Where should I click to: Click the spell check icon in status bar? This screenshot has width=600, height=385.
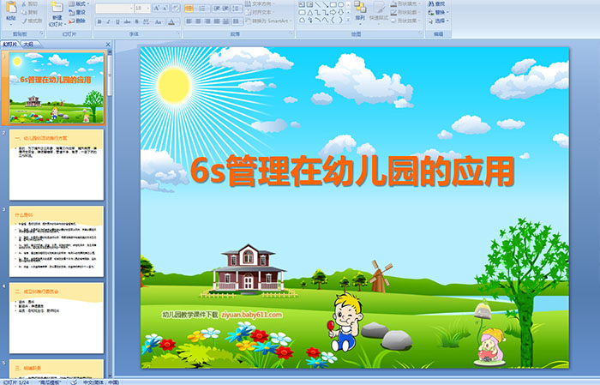(74, 382)
